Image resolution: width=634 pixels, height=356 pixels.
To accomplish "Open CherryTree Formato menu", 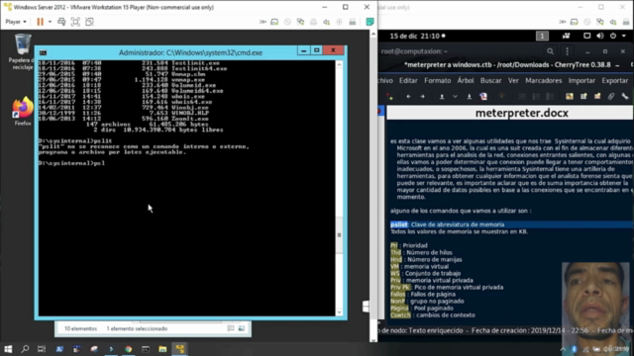I will (438, 81).
